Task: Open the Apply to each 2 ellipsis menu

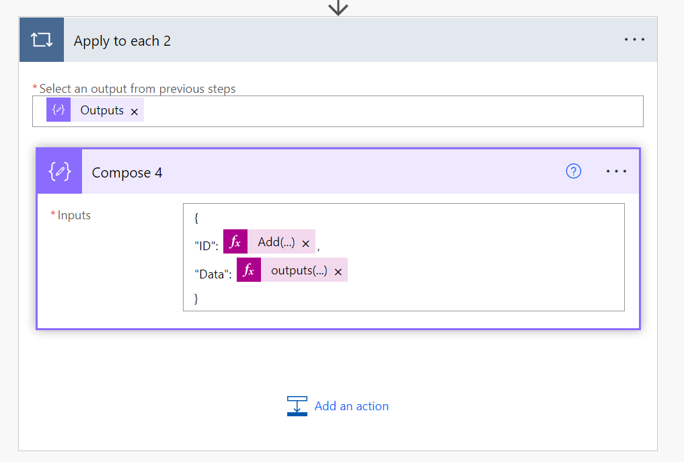Action: (634, 40)
